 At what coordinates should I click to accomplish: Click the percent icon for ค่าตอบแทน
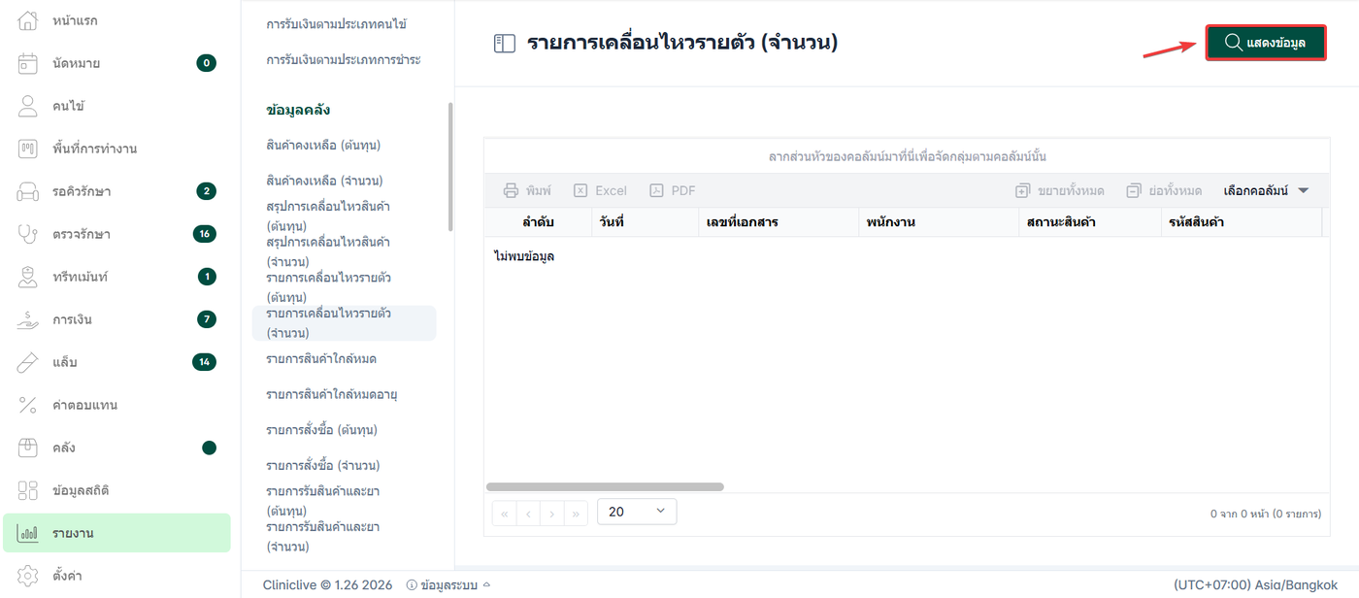click(28, 405)
